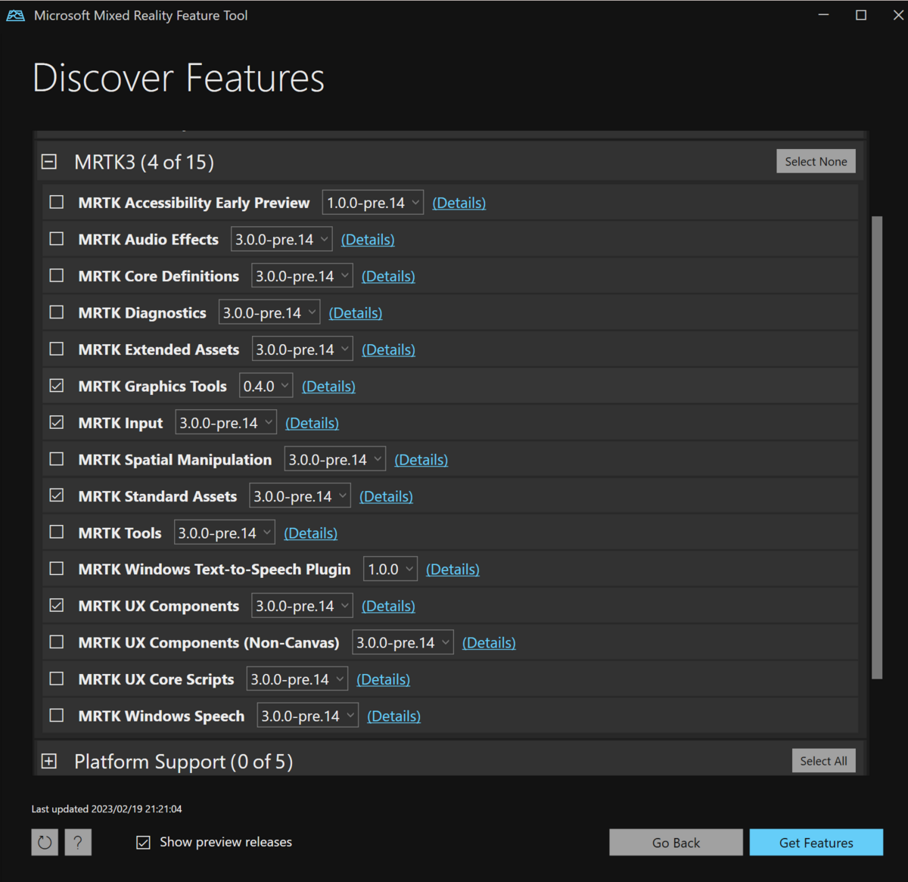
Task: View Details for MRTK Input
Action: [312, 423]
